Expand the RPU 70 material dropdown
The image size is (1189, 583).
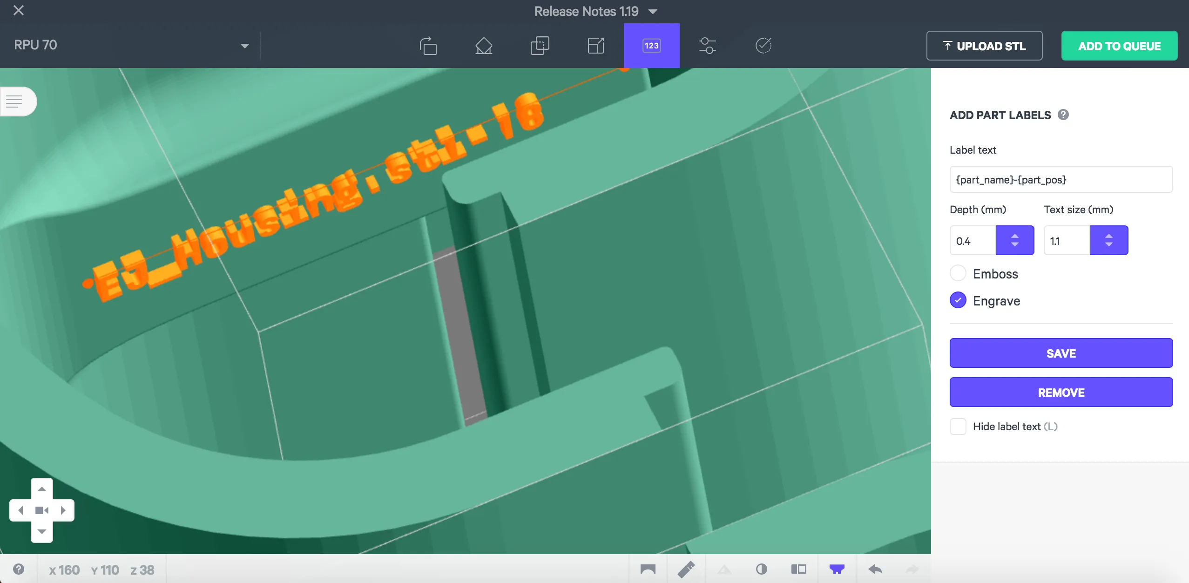(244, 46)
